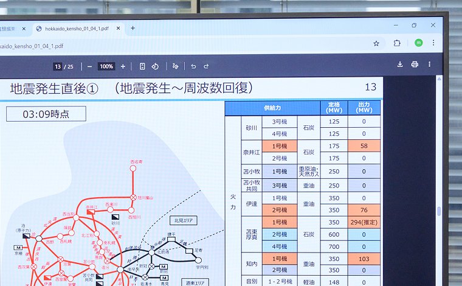The width and height of the screenshot is (462, 286).
Task: Open the green profile avatar menu
Action: click(x=418, y=43)
